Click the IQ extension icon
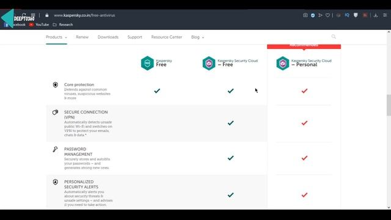391x220 pixels. point(347,15)
